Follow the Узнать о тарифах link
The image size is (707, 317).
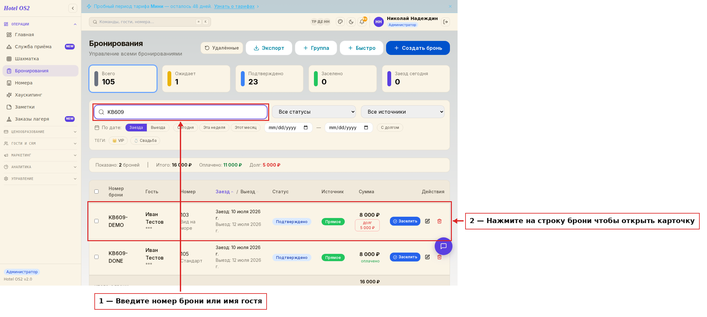[x=234, y=6]
